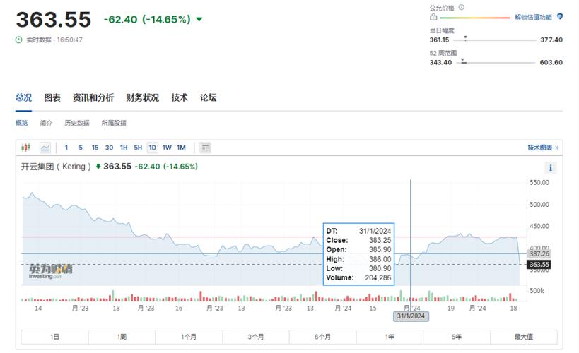Set chart interval to 5H
This screenshot has height=353, width=579.
[138, 148]
